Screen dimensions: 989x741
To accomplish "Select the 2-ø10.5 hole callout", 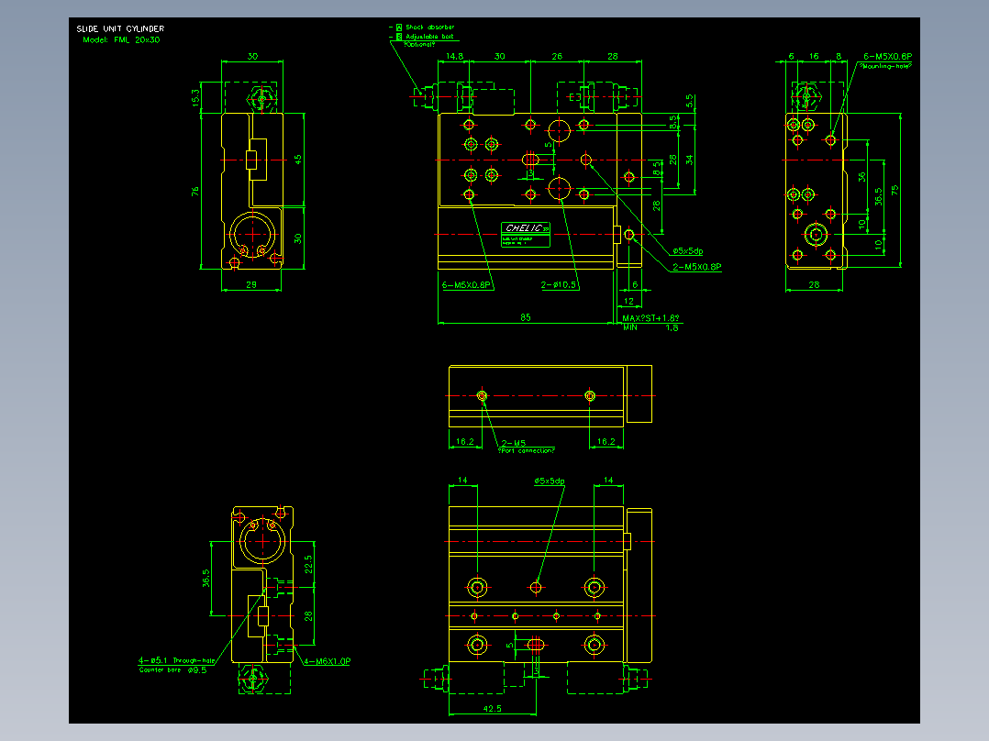I will pyautogui.click(x=559, y=285).
